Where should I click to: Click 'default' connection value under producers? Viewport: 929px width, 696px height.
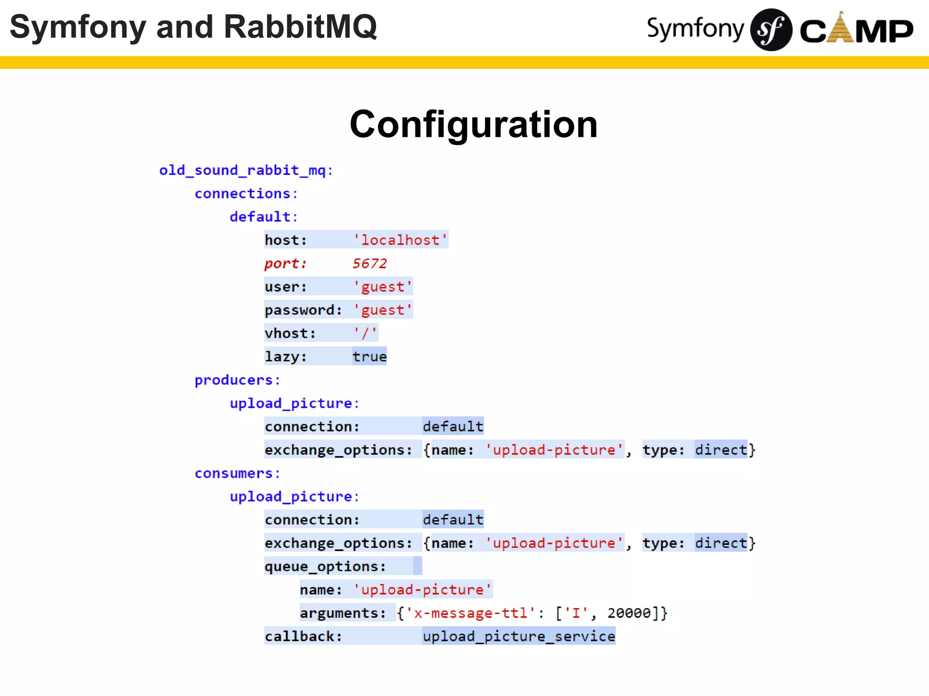coord(453,426)
